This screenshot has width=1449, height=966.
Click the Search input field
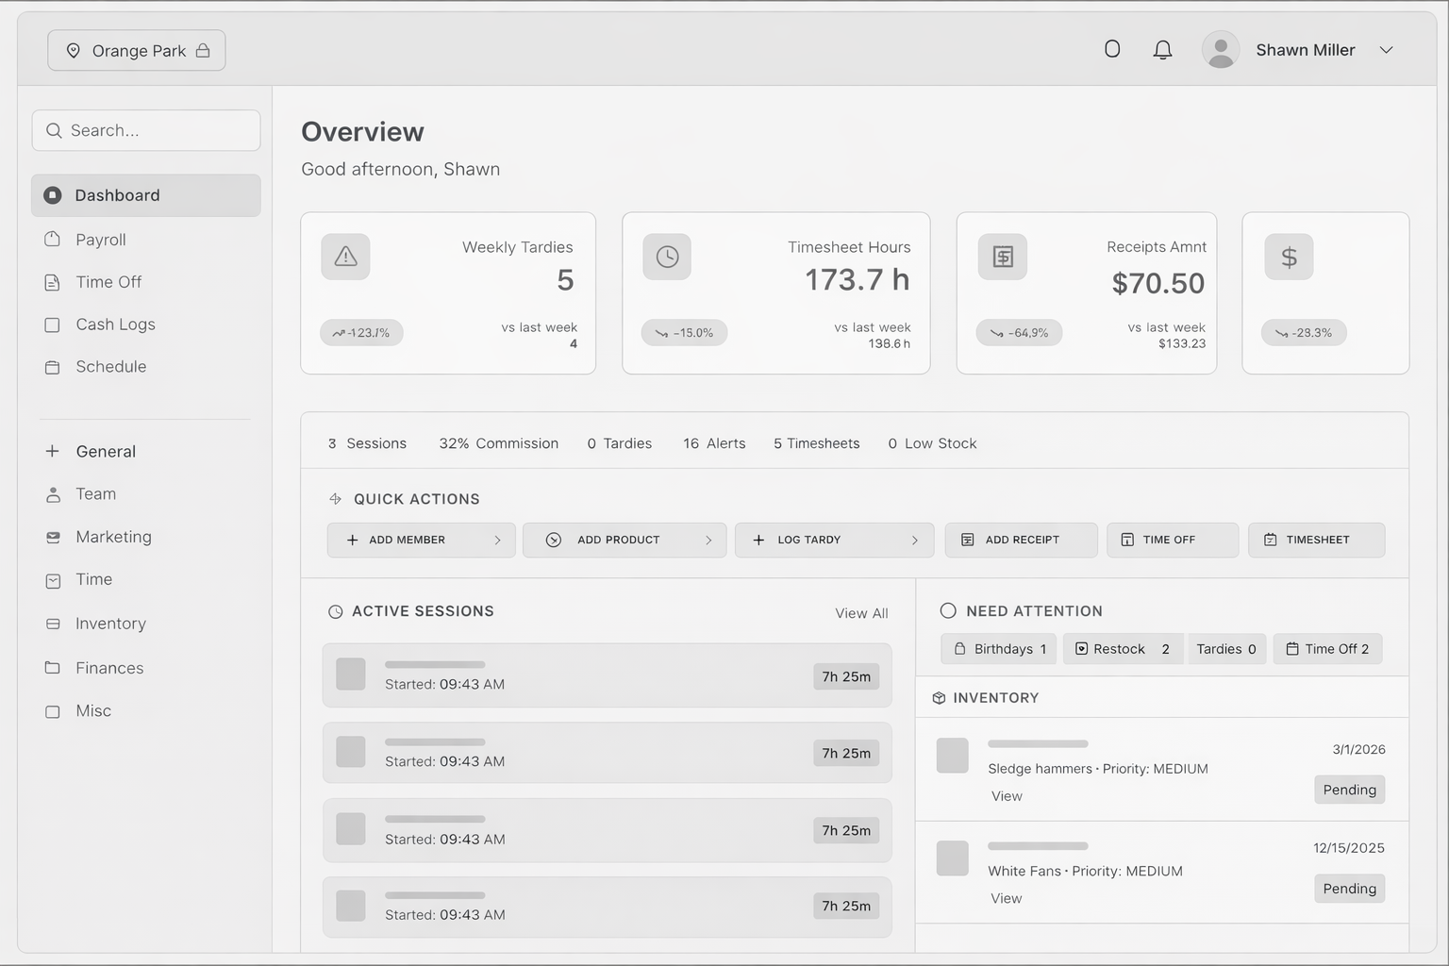pyautogui.click(x=146, y=130)
